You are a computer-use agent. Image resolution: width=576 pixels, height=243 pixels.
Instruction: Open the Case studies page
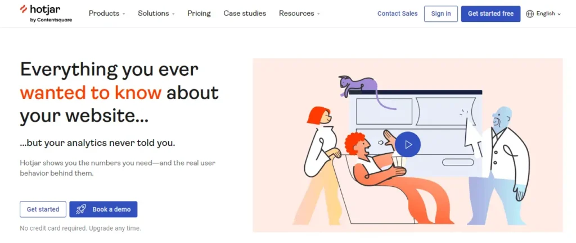click(x=245, y=13)
